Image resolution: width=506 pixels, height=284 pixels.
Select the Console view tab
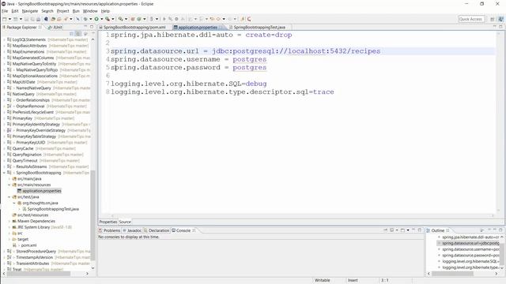tap(183, 230)
